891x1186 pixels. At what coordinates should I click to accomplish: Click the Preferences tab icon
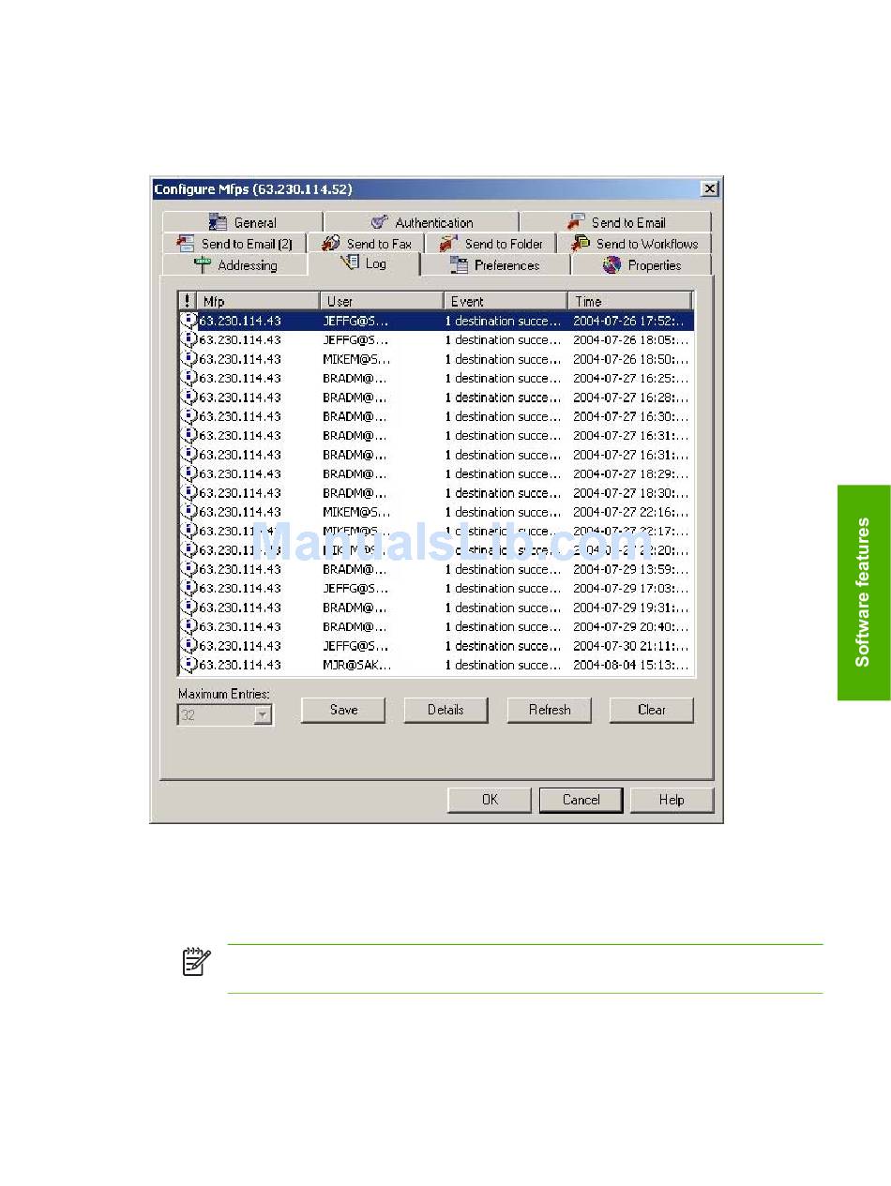[459, 265]
